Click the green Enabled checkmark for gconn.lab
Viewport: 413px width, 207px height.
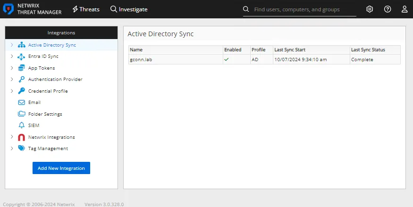[x=226, y=59]
